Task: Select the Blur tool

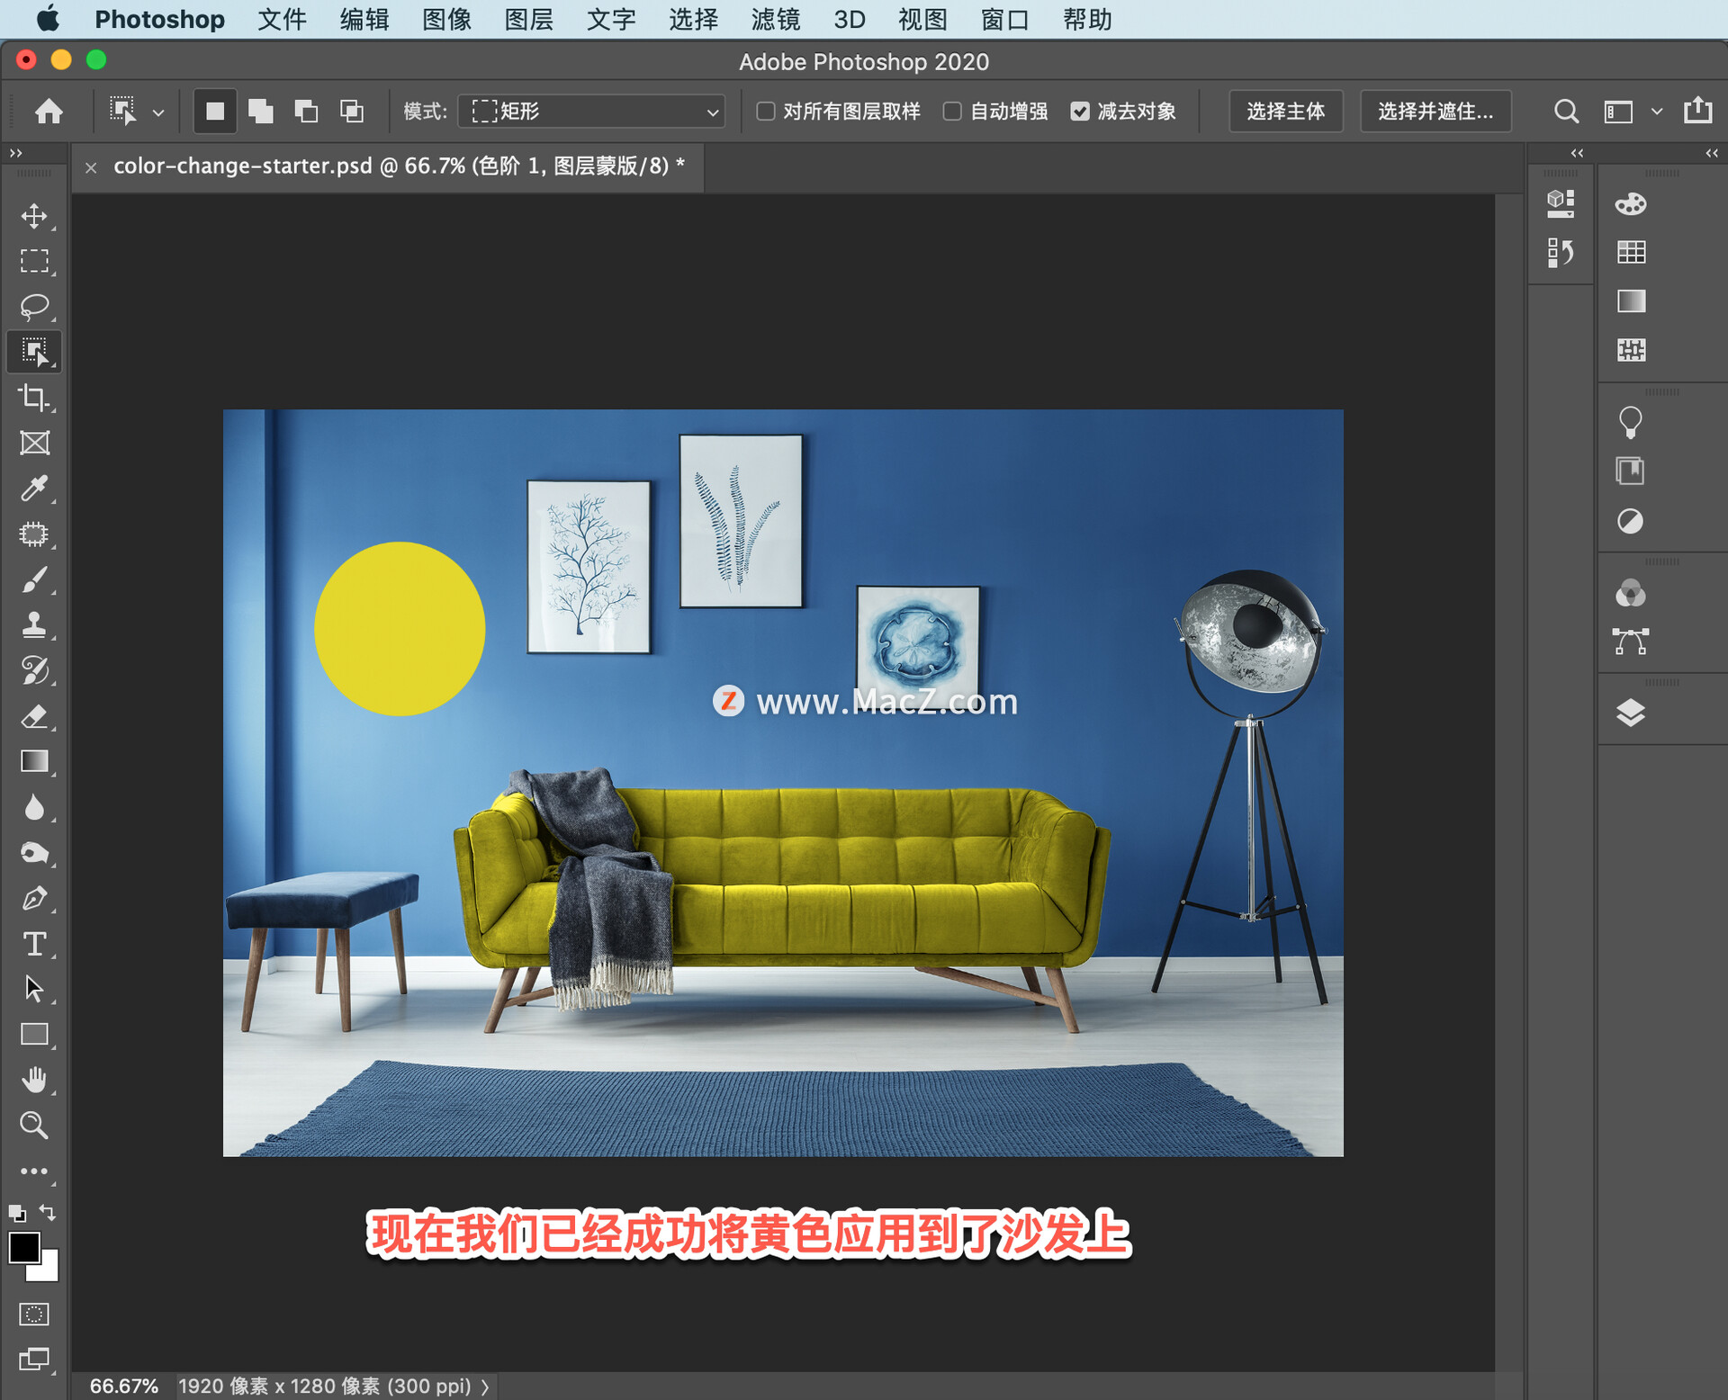Action: [34, 807]
